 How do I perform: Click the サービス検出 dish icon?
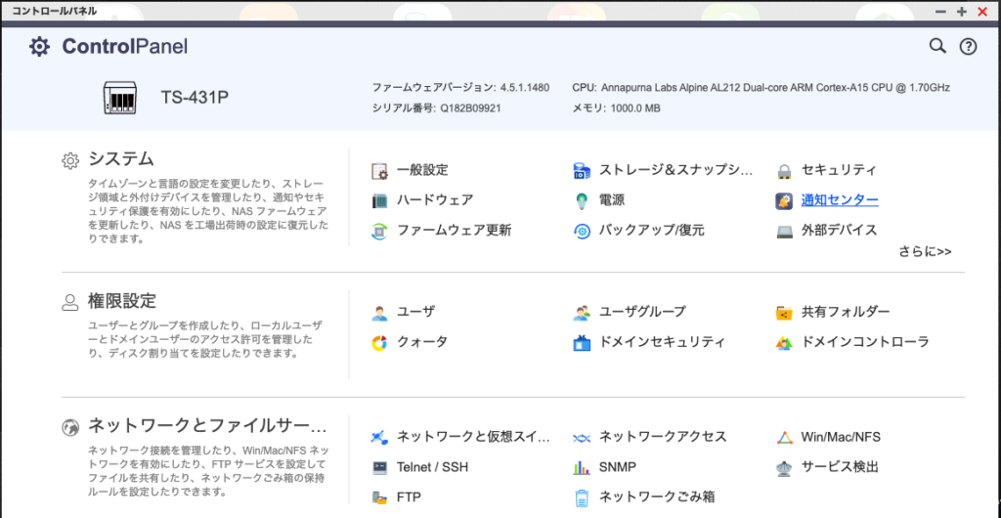tap(784, 467)
